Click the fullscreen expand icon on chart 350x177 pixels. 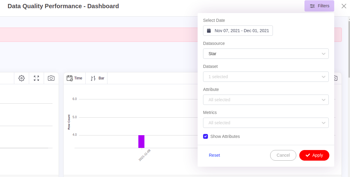click(x=36, y=78)
